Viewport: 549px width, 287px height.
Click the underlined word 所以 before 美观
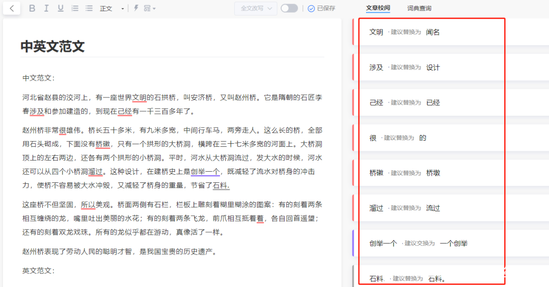pos(88,205)
